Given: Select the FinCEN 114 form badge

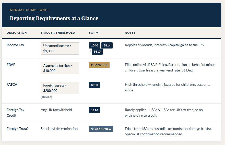Looking at the screenshot, I should click(99, 65).
